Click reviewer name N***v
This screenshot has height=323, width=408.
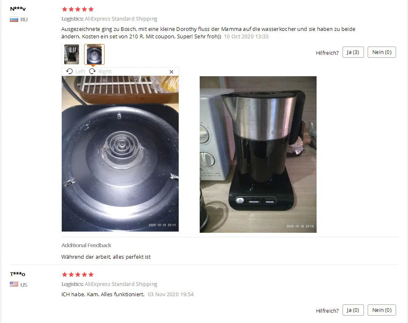[18, 9]
